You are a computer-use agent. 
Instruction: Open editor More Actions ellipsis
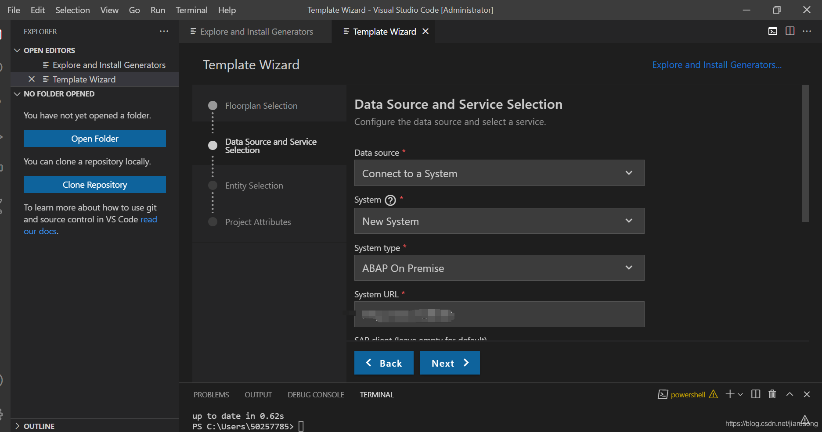click(807, 31)
